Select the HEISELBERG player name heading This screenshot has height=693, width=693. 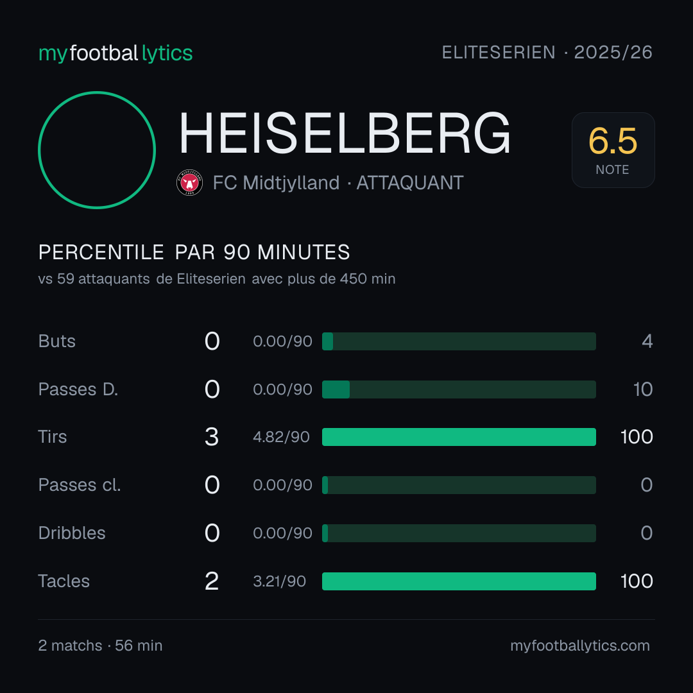(x=345, y=133)
